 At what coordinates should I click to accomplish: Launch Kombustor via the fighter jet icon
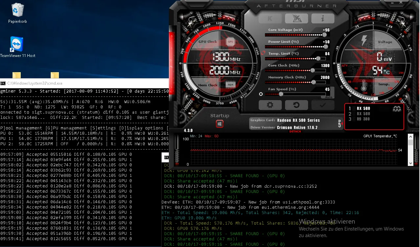tap(296, 18)
